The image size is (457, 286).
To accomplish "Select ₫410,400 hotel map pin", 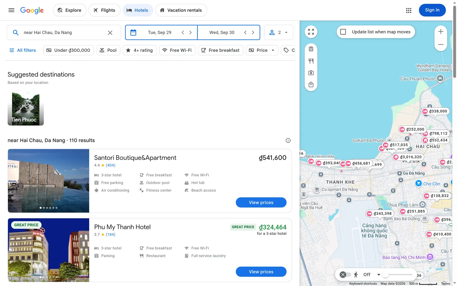I will coord(439,234).
